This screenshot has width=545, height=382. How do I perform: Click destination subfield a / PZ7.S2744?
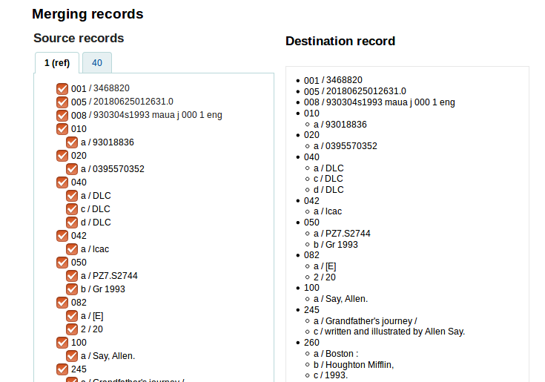tap(342, 234)
